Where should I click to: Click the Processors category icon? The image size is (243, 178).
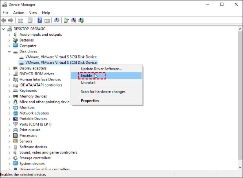tap(15, 135)
